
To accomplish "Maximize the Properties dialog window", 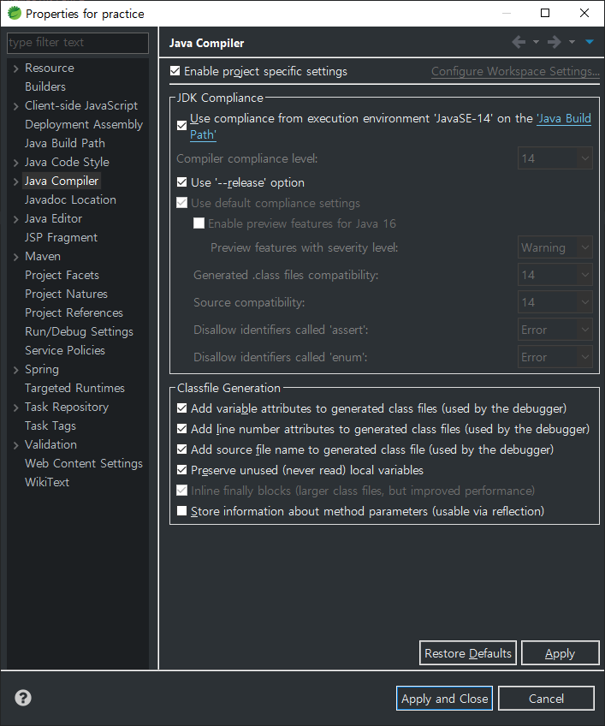I will pos(545,13).
